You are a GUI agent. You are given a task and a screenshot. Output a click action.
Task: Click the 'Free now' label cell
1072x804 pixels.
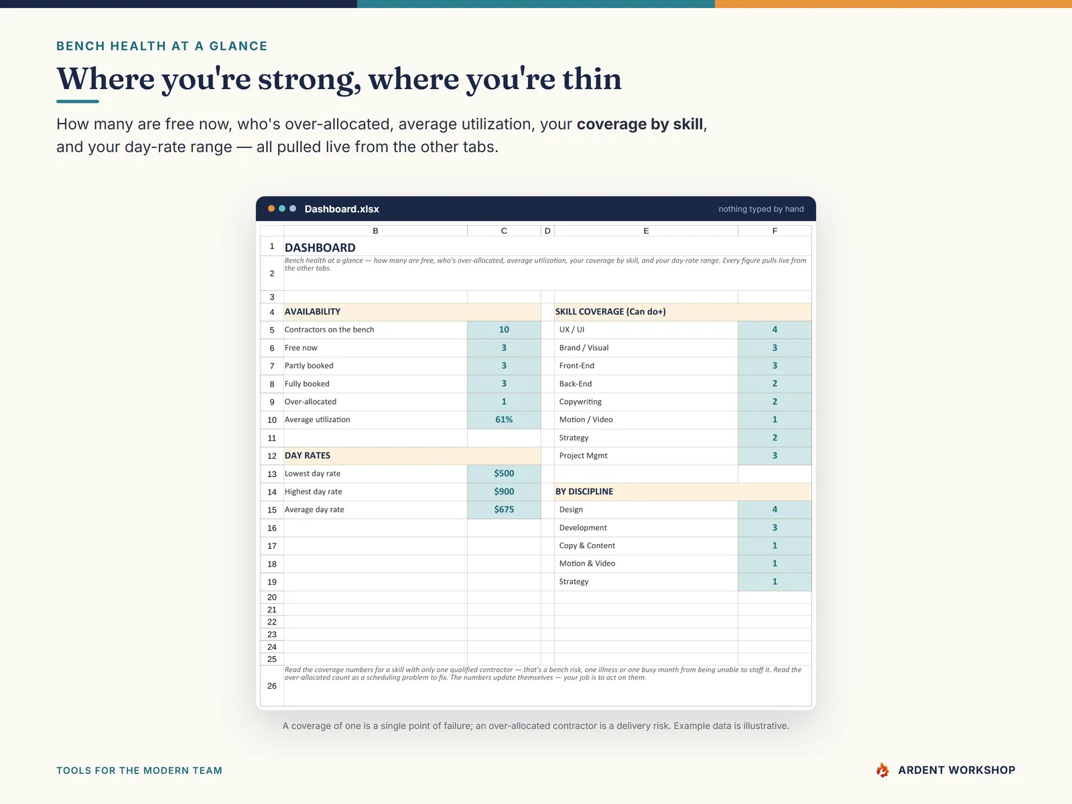click(x=375, y=348)
